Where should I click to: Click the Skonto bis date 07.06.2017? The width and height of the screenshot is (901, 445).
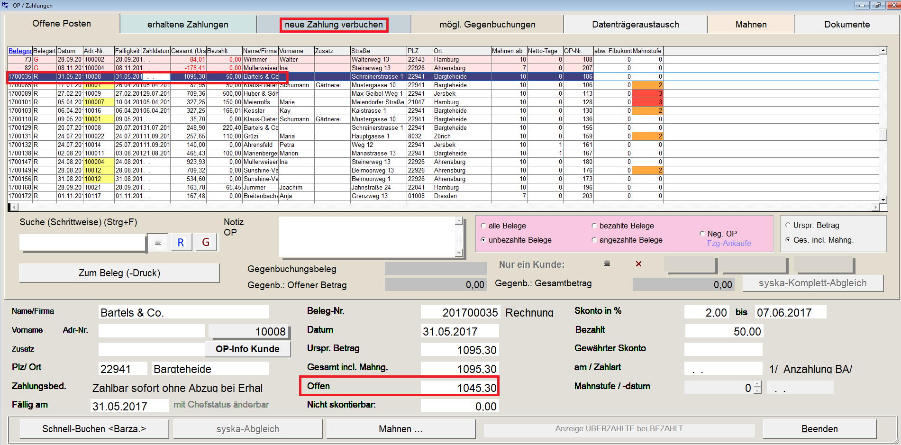click(x=791, y=312)
